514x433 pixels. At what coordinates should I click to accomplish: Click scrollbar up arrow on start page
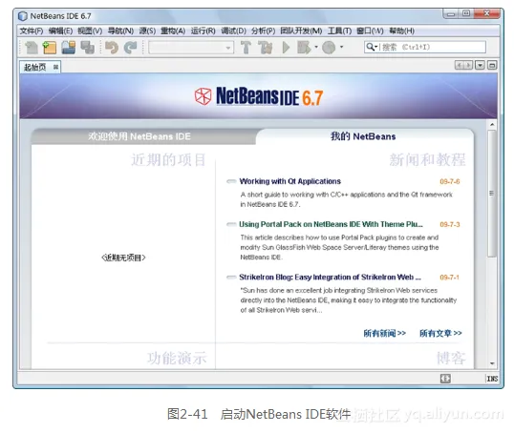(x=492, y=125)
